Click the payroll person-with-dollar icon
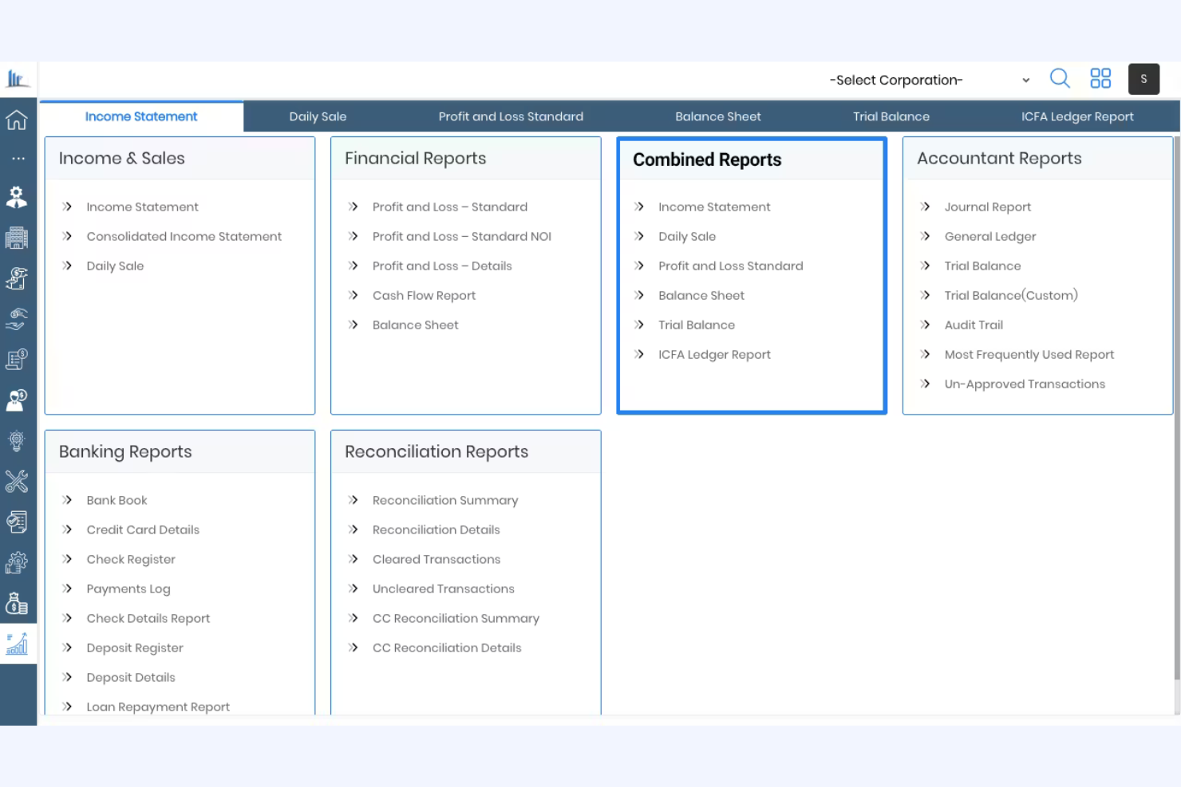Viewport: 1181px width, 787px height. click(18, 400)
